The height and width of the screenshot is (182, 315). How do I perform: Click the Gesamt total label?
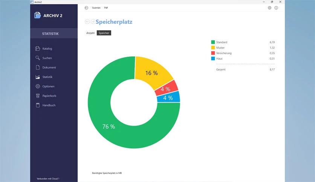pyautogui.click(x=221, y=70)
